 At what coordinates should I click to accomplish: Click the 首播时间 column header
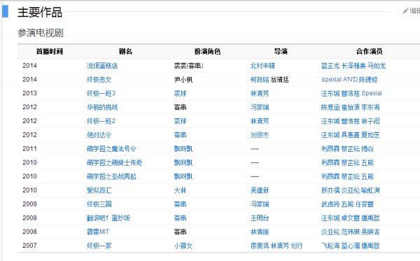tap(50, 51)
